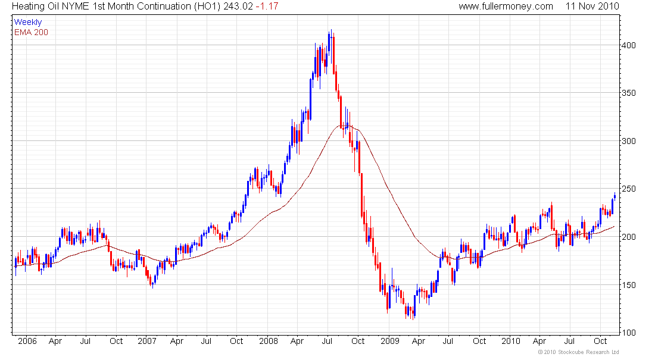
Task: Click the latest blue candle near 243
Action: click(x=615, y=197)
